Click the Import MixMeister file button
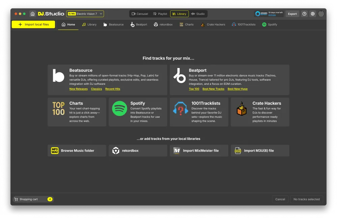 199,151
